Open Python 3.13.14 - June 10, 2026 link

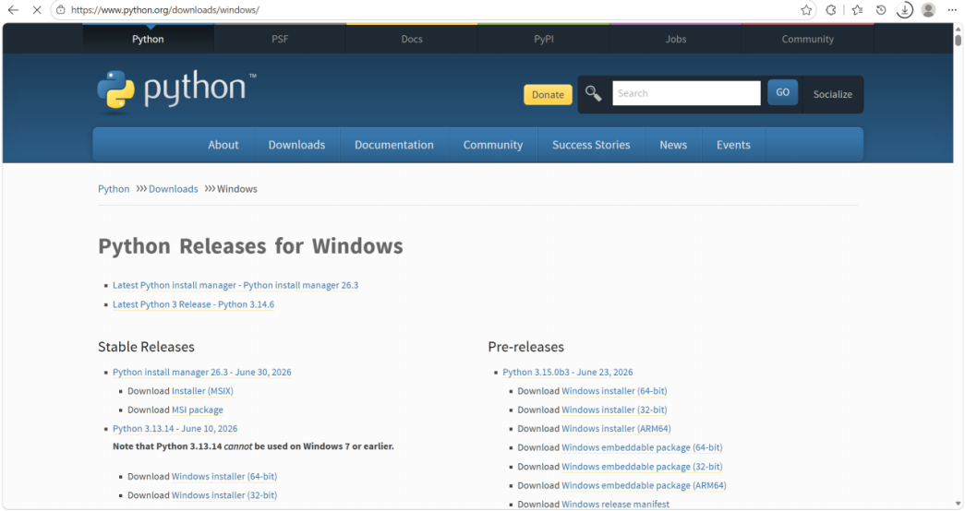(175, 429)
